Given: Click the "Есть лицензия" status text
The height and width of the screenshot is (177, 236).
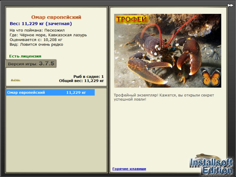Looking at the screenshot, I should point(25,56).
